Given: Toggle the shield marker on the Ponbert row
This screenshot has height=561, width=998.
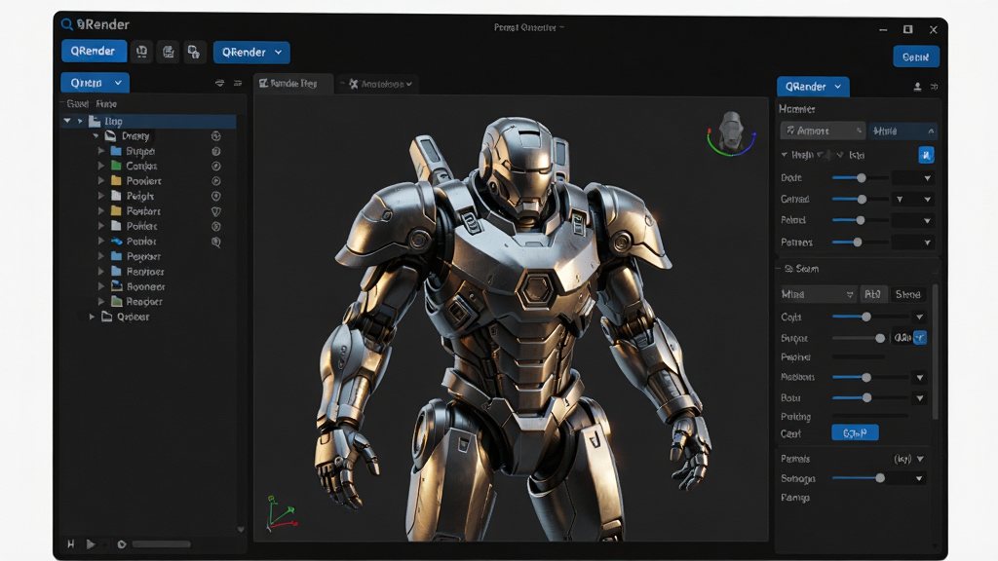Looking at the screenshot, I should coord(215,211).
